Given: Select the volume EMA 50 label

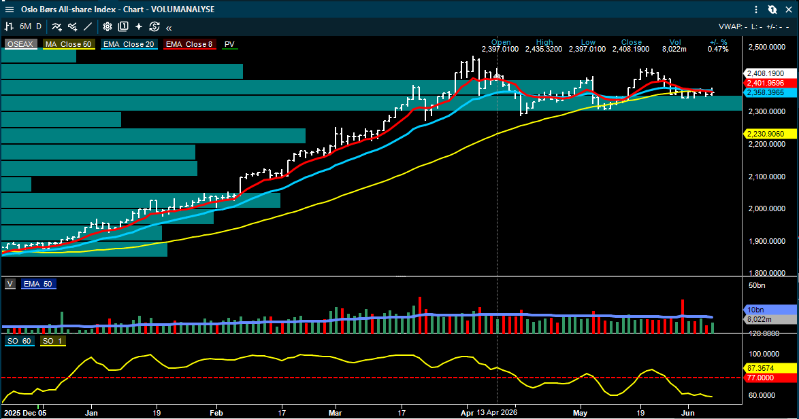Looking at the screenshot, I should [37, 285].
